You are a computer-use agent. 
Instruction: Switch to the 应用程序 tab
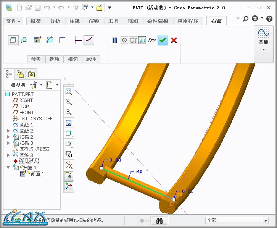(x=188, y=21)
